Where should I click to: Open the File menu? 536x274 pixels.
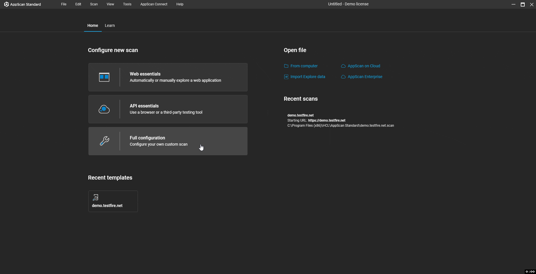[64, 4]
